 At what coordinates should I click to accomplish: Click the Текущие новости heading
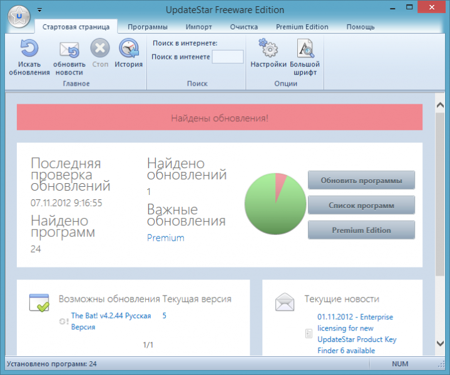point(342,299)
